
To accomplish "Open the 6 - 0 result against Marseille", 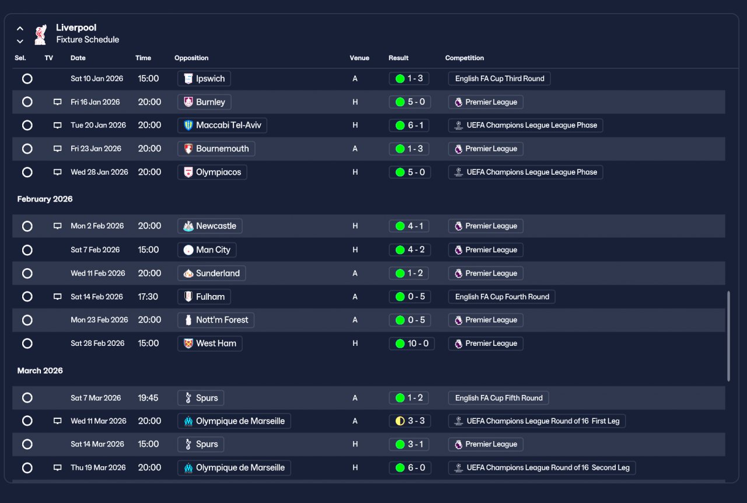I will point(410,468).
